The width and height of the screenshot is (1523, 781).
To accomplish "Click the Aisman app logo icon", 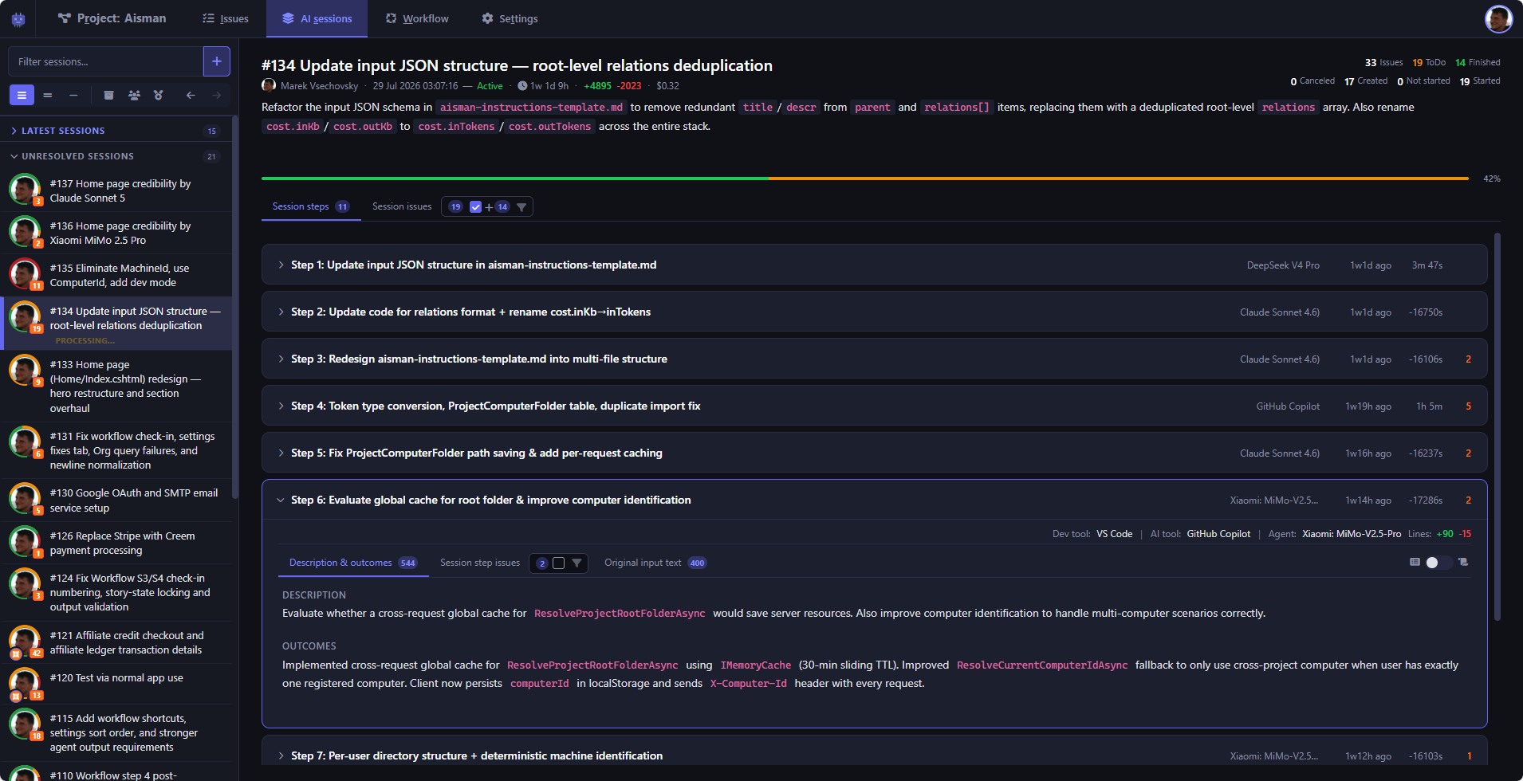I will point(18,18).
